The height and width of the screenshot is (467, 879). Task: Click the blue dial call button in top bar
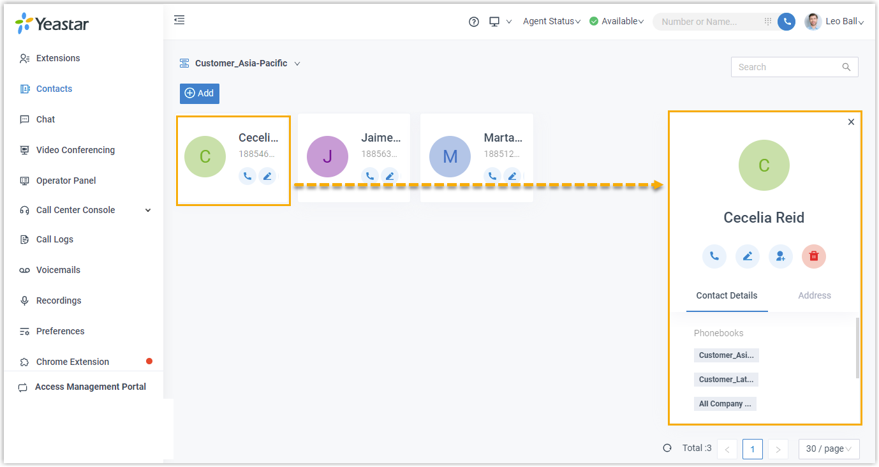click(x=787, y=22)
